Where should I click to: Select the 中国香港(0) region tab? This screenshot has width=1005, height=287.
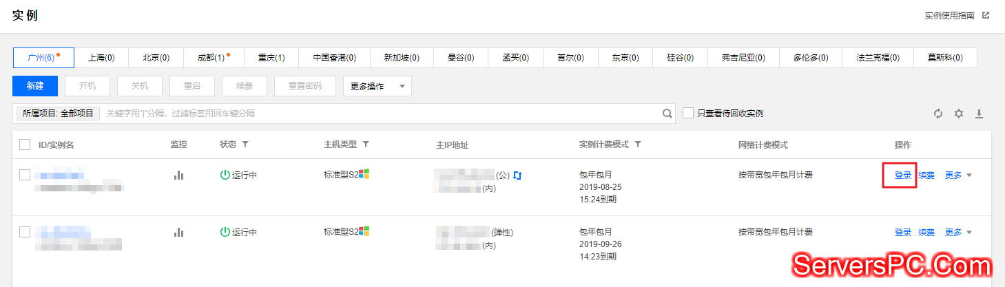(x=334, y=58)
